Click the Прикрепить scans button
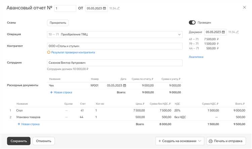Screen dimensions: 252x149 pyautogui.click(x=58, y=23)
